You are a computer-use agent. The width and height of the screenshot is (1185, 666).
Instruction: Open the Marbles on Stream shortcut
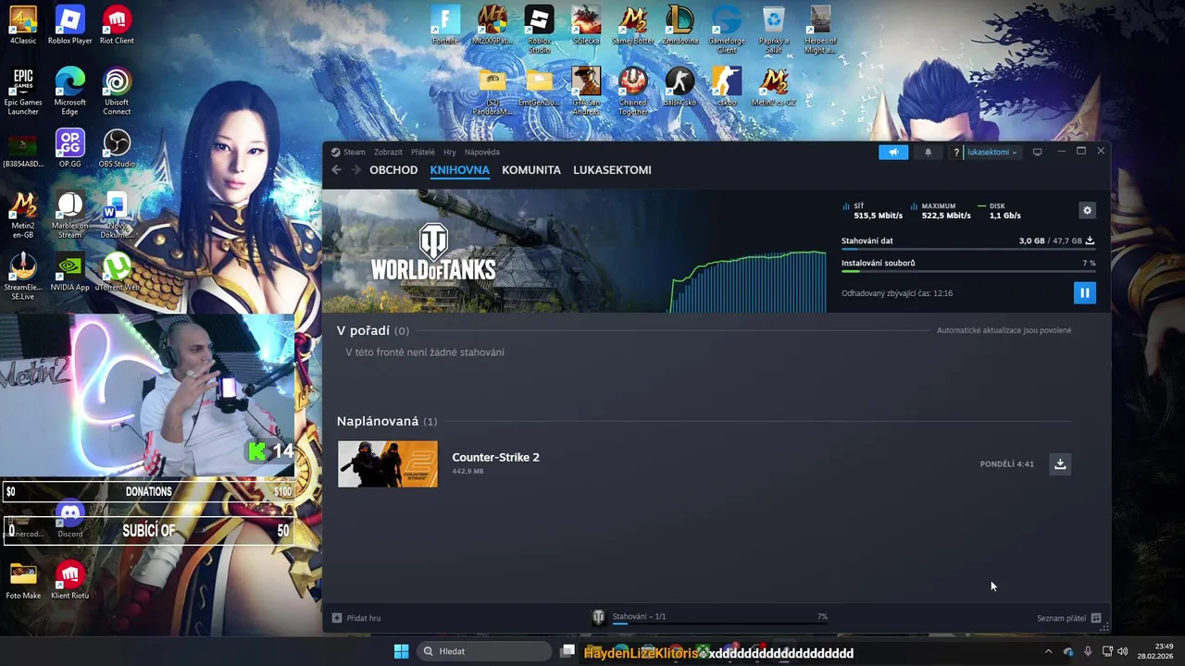click(x=70, y=215)
